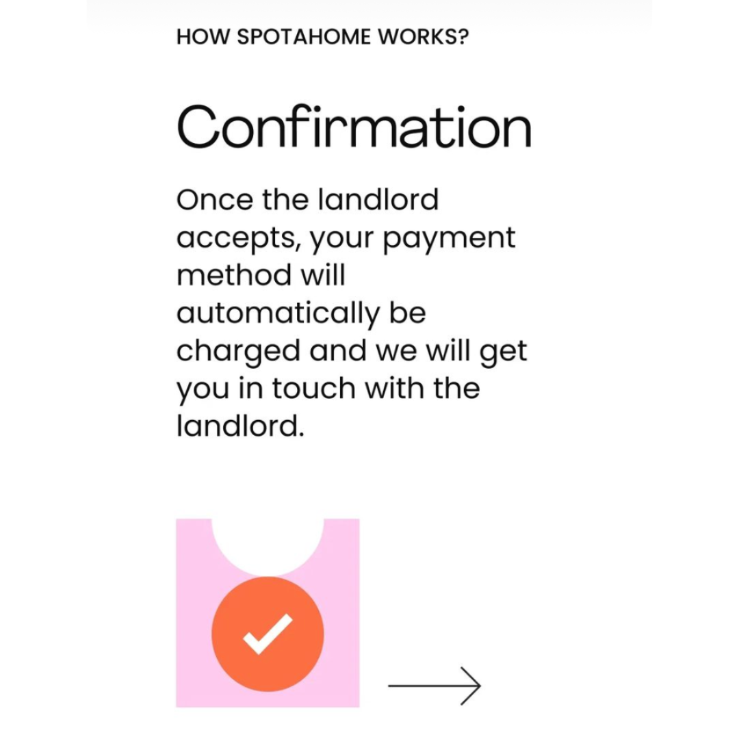The height and width of the screenshot is (739, 739).
Task: Click the "charged and we will get" line
Action: coord(352,352)
